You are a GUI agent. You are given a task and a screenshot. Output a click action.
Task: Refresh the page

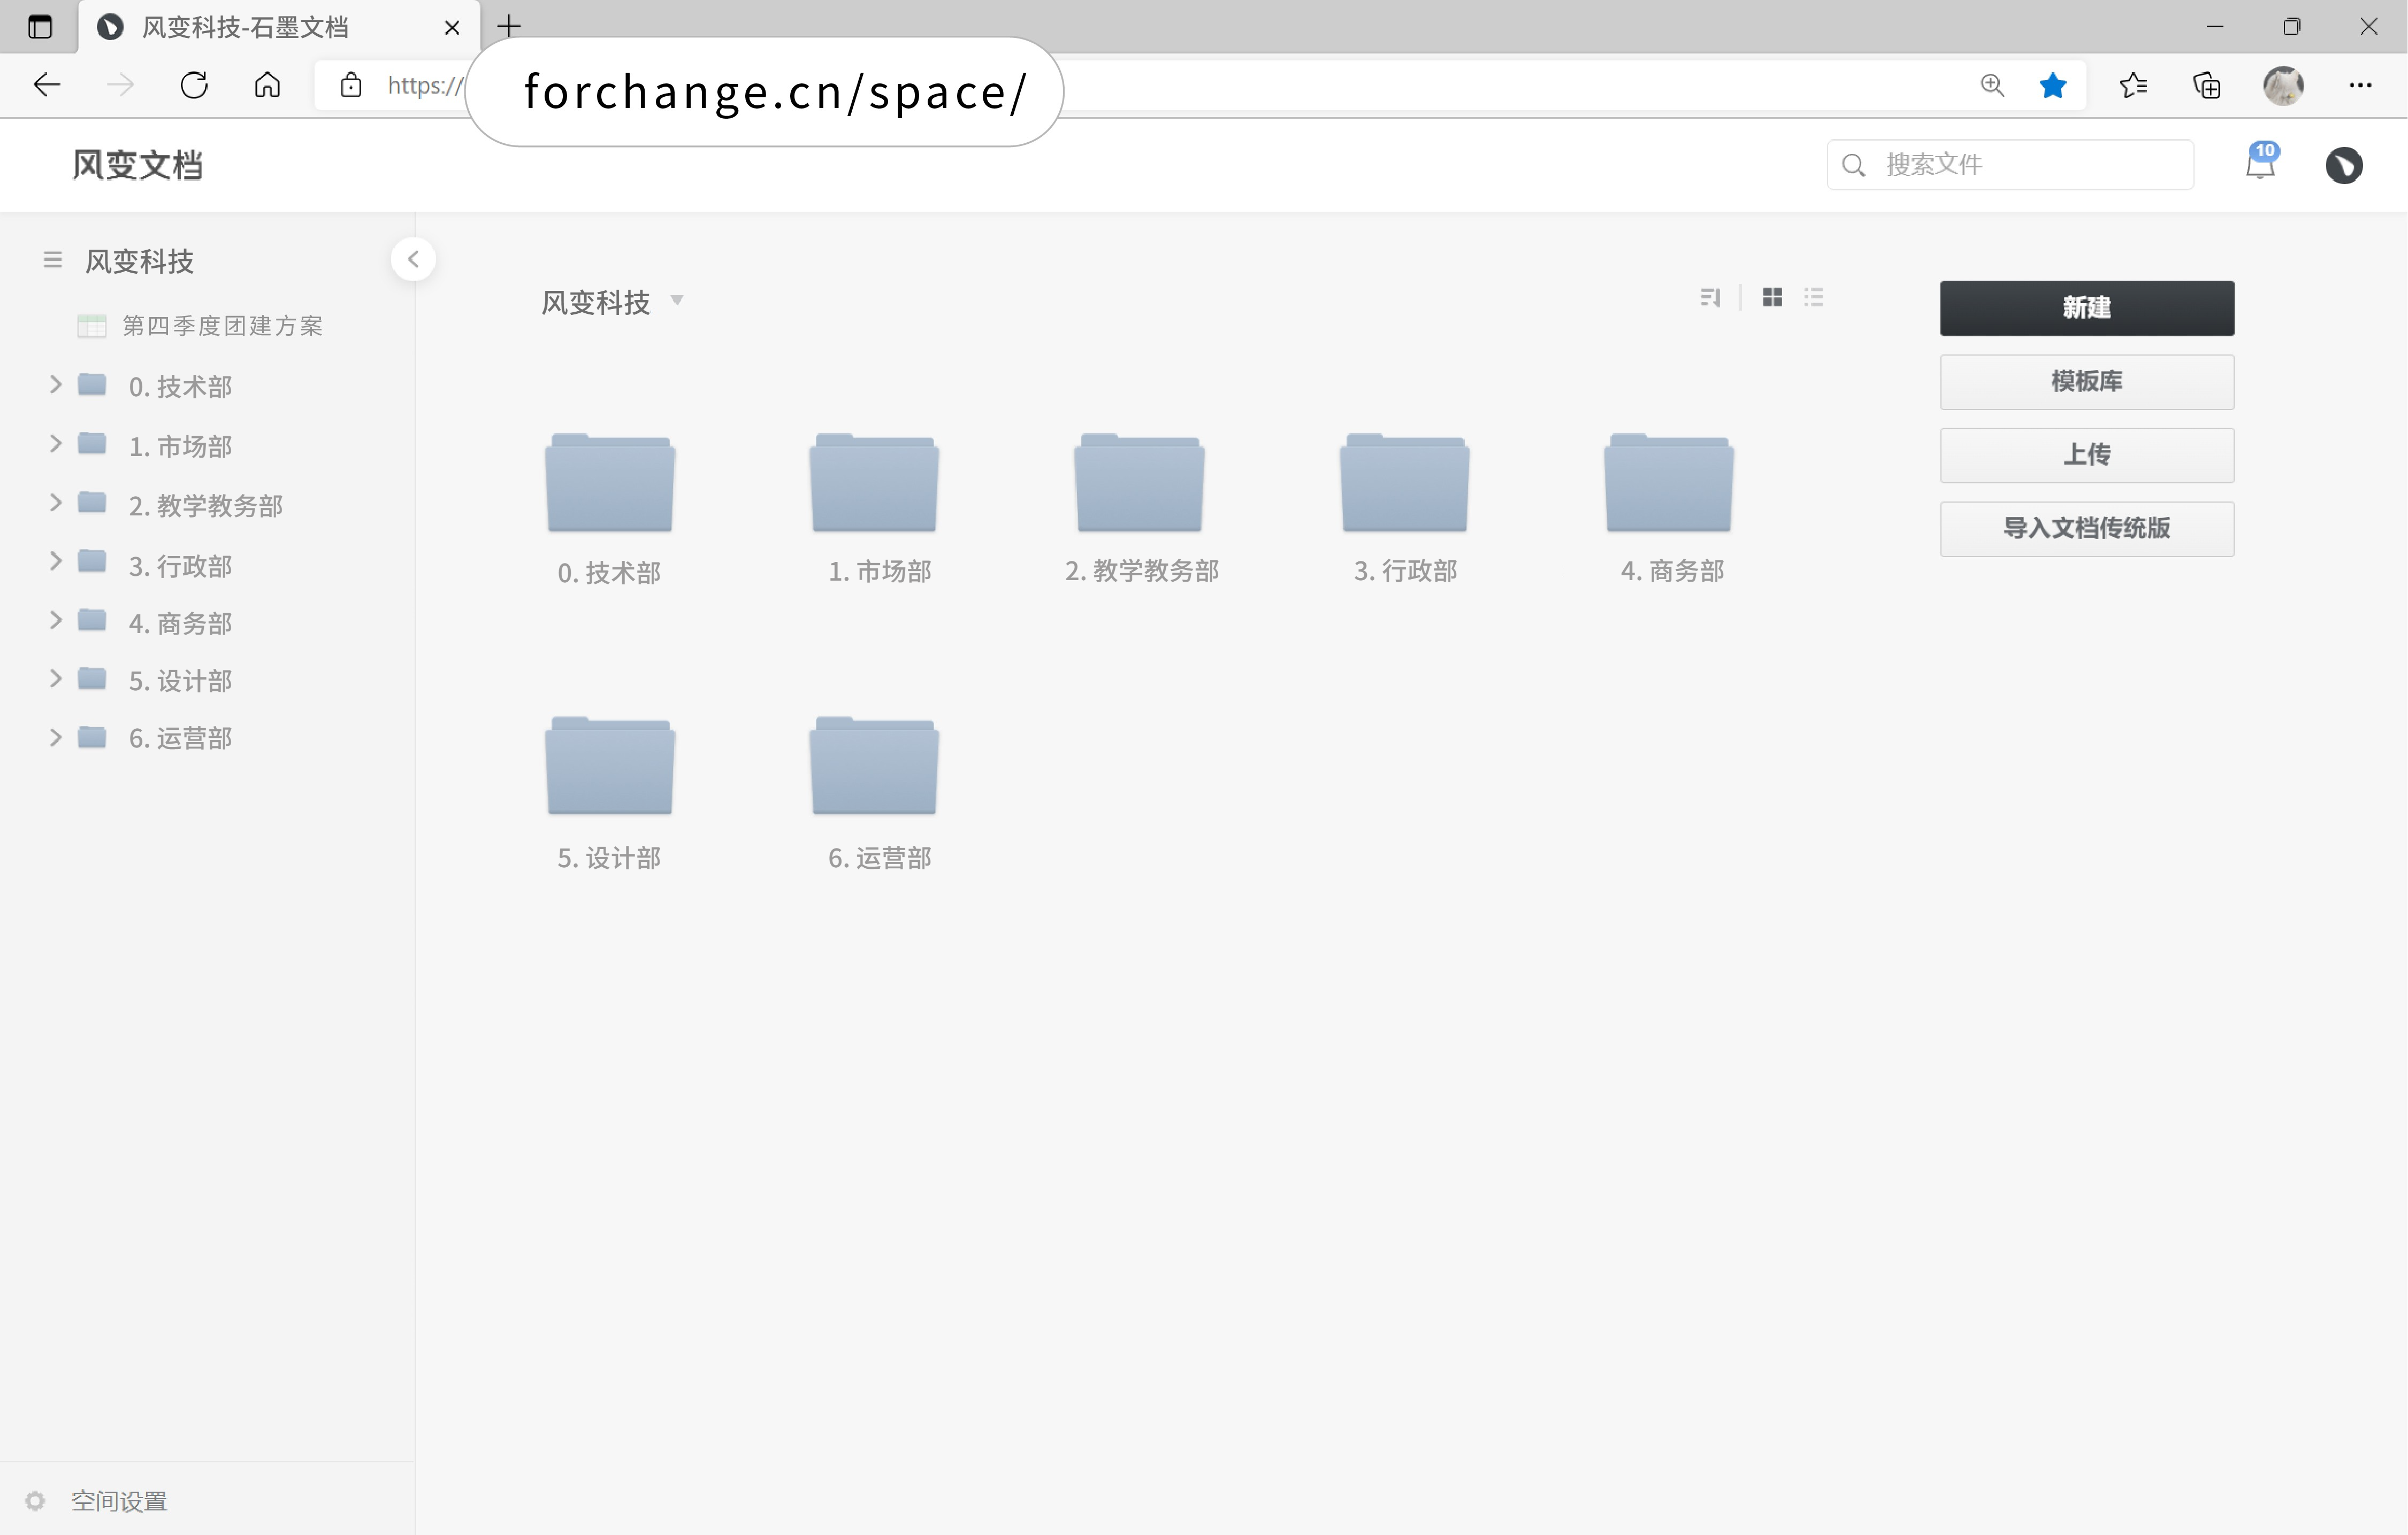[194, 85]
